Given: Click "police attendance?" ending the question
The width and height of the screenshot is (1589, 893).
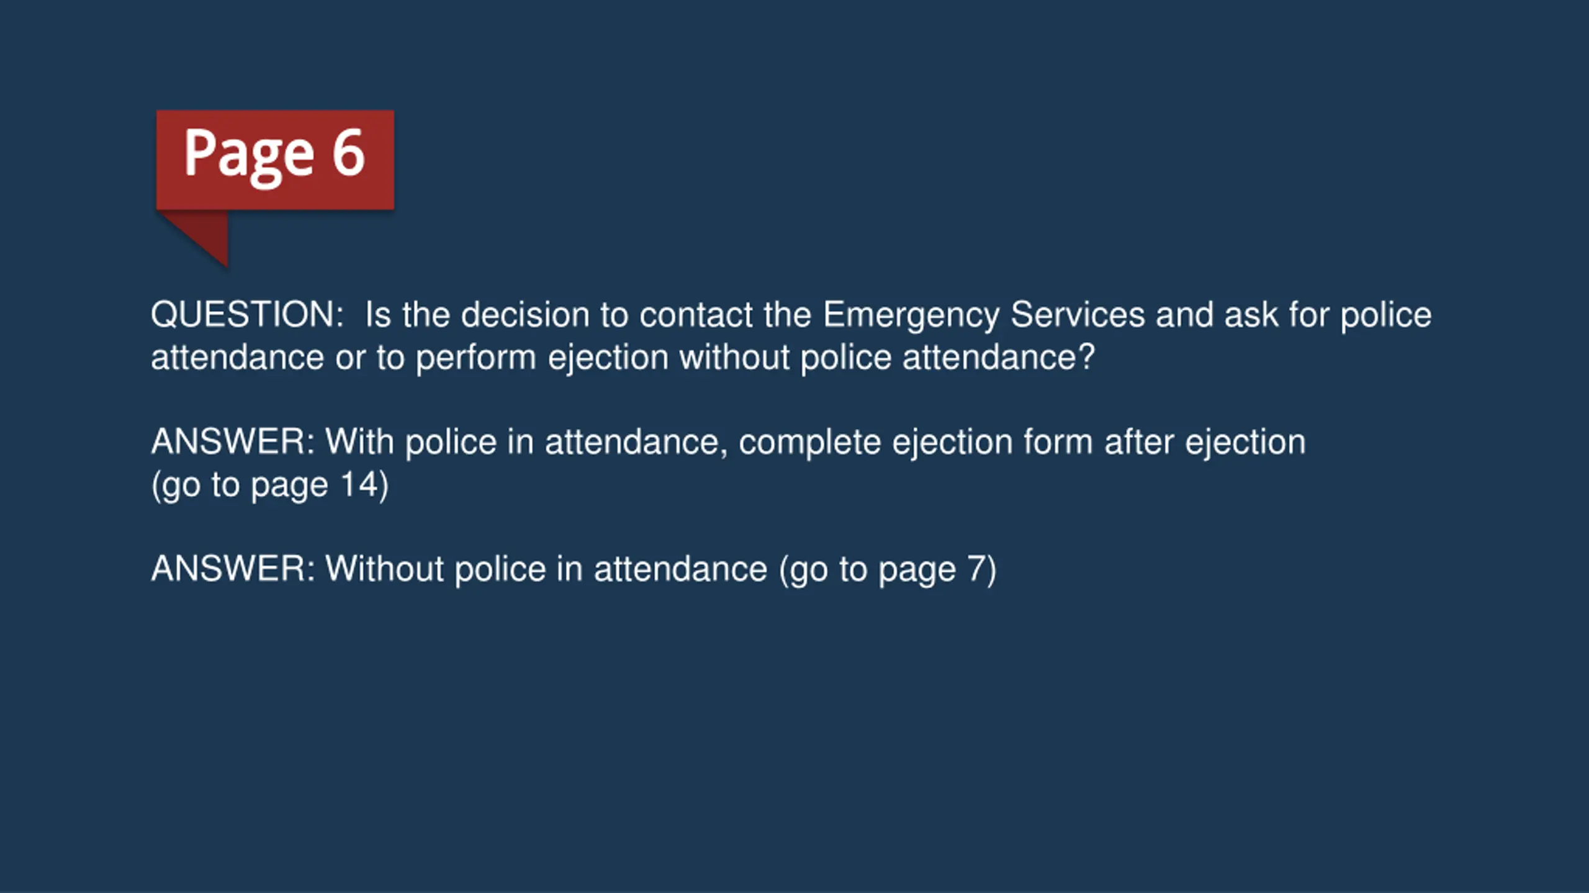Looking at the screenshot, I should 948,358.
